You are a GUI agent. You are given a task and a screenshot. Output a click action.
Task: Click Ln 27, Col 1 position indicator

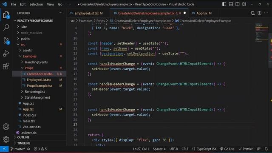[141, 149]
